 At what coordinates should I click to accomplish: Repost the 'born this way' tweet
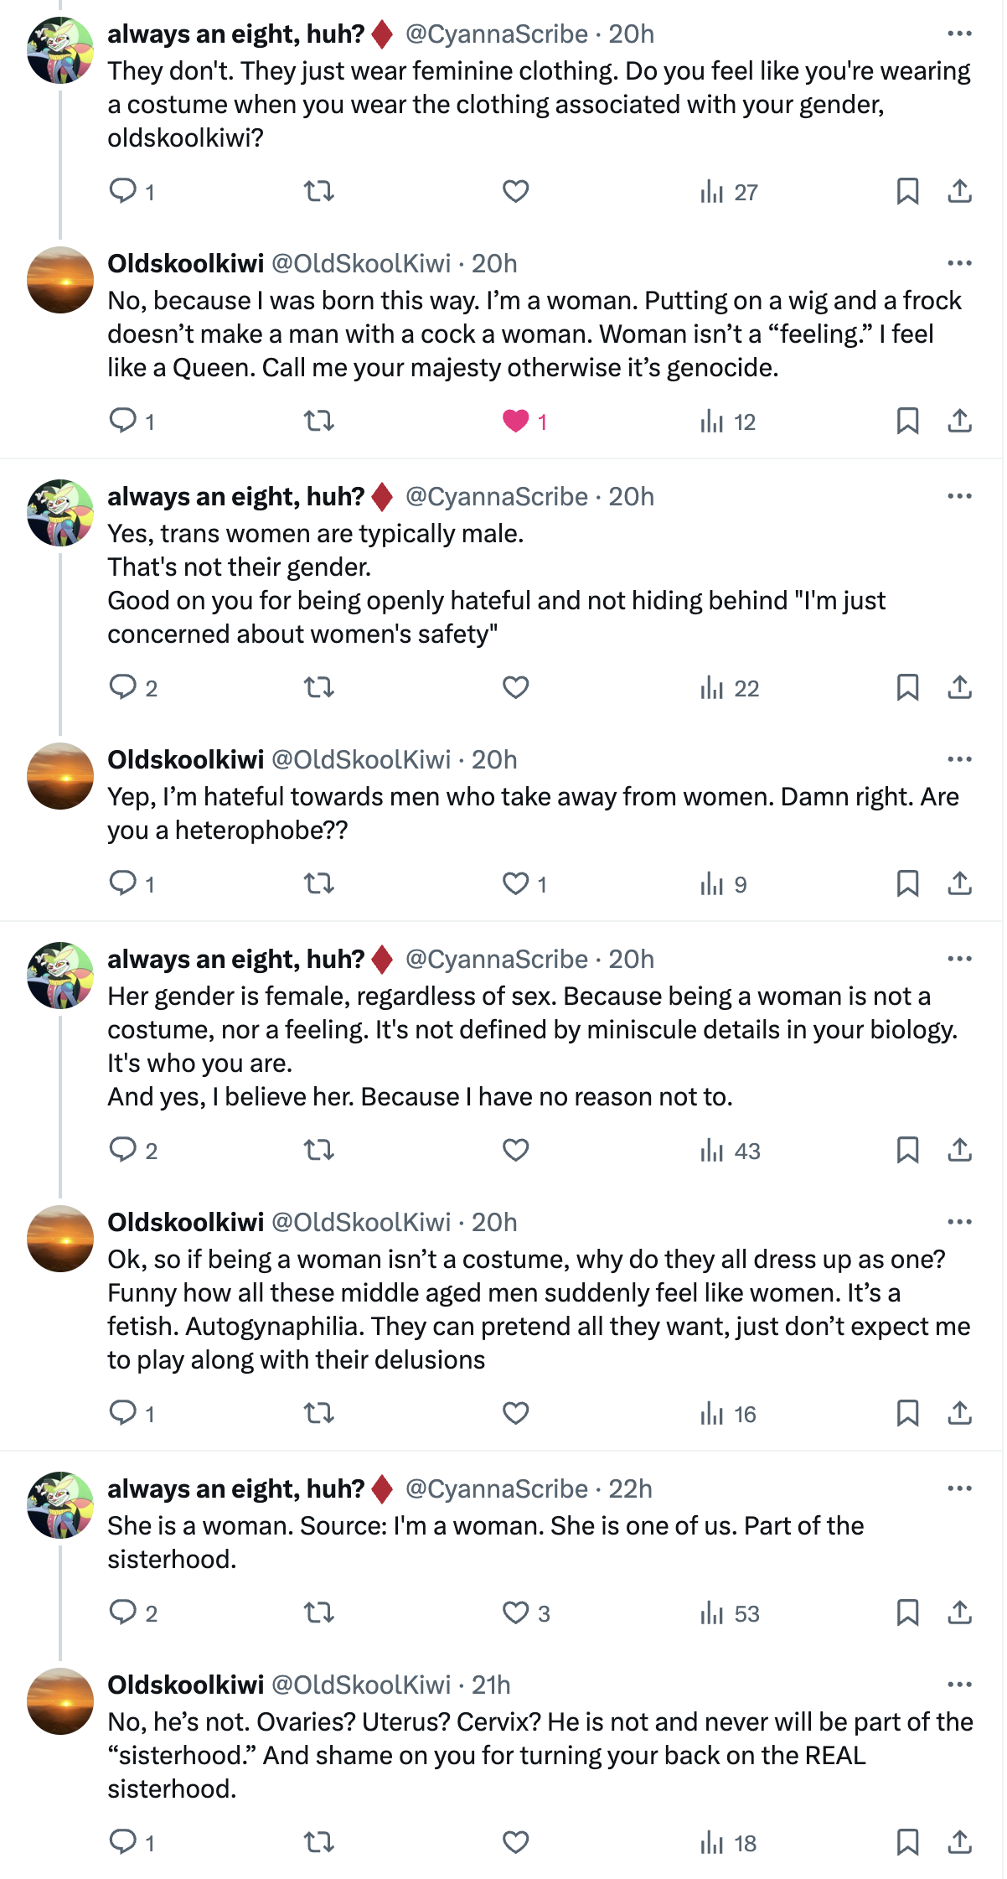pyautogui.click(x=318, y=421)
